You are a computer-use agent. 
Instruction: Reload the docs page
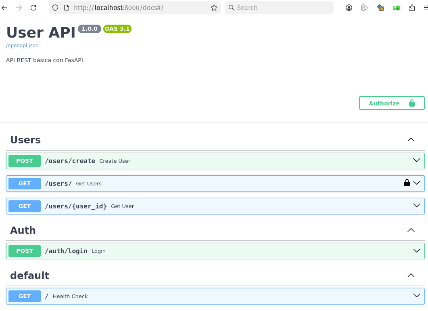33,8
